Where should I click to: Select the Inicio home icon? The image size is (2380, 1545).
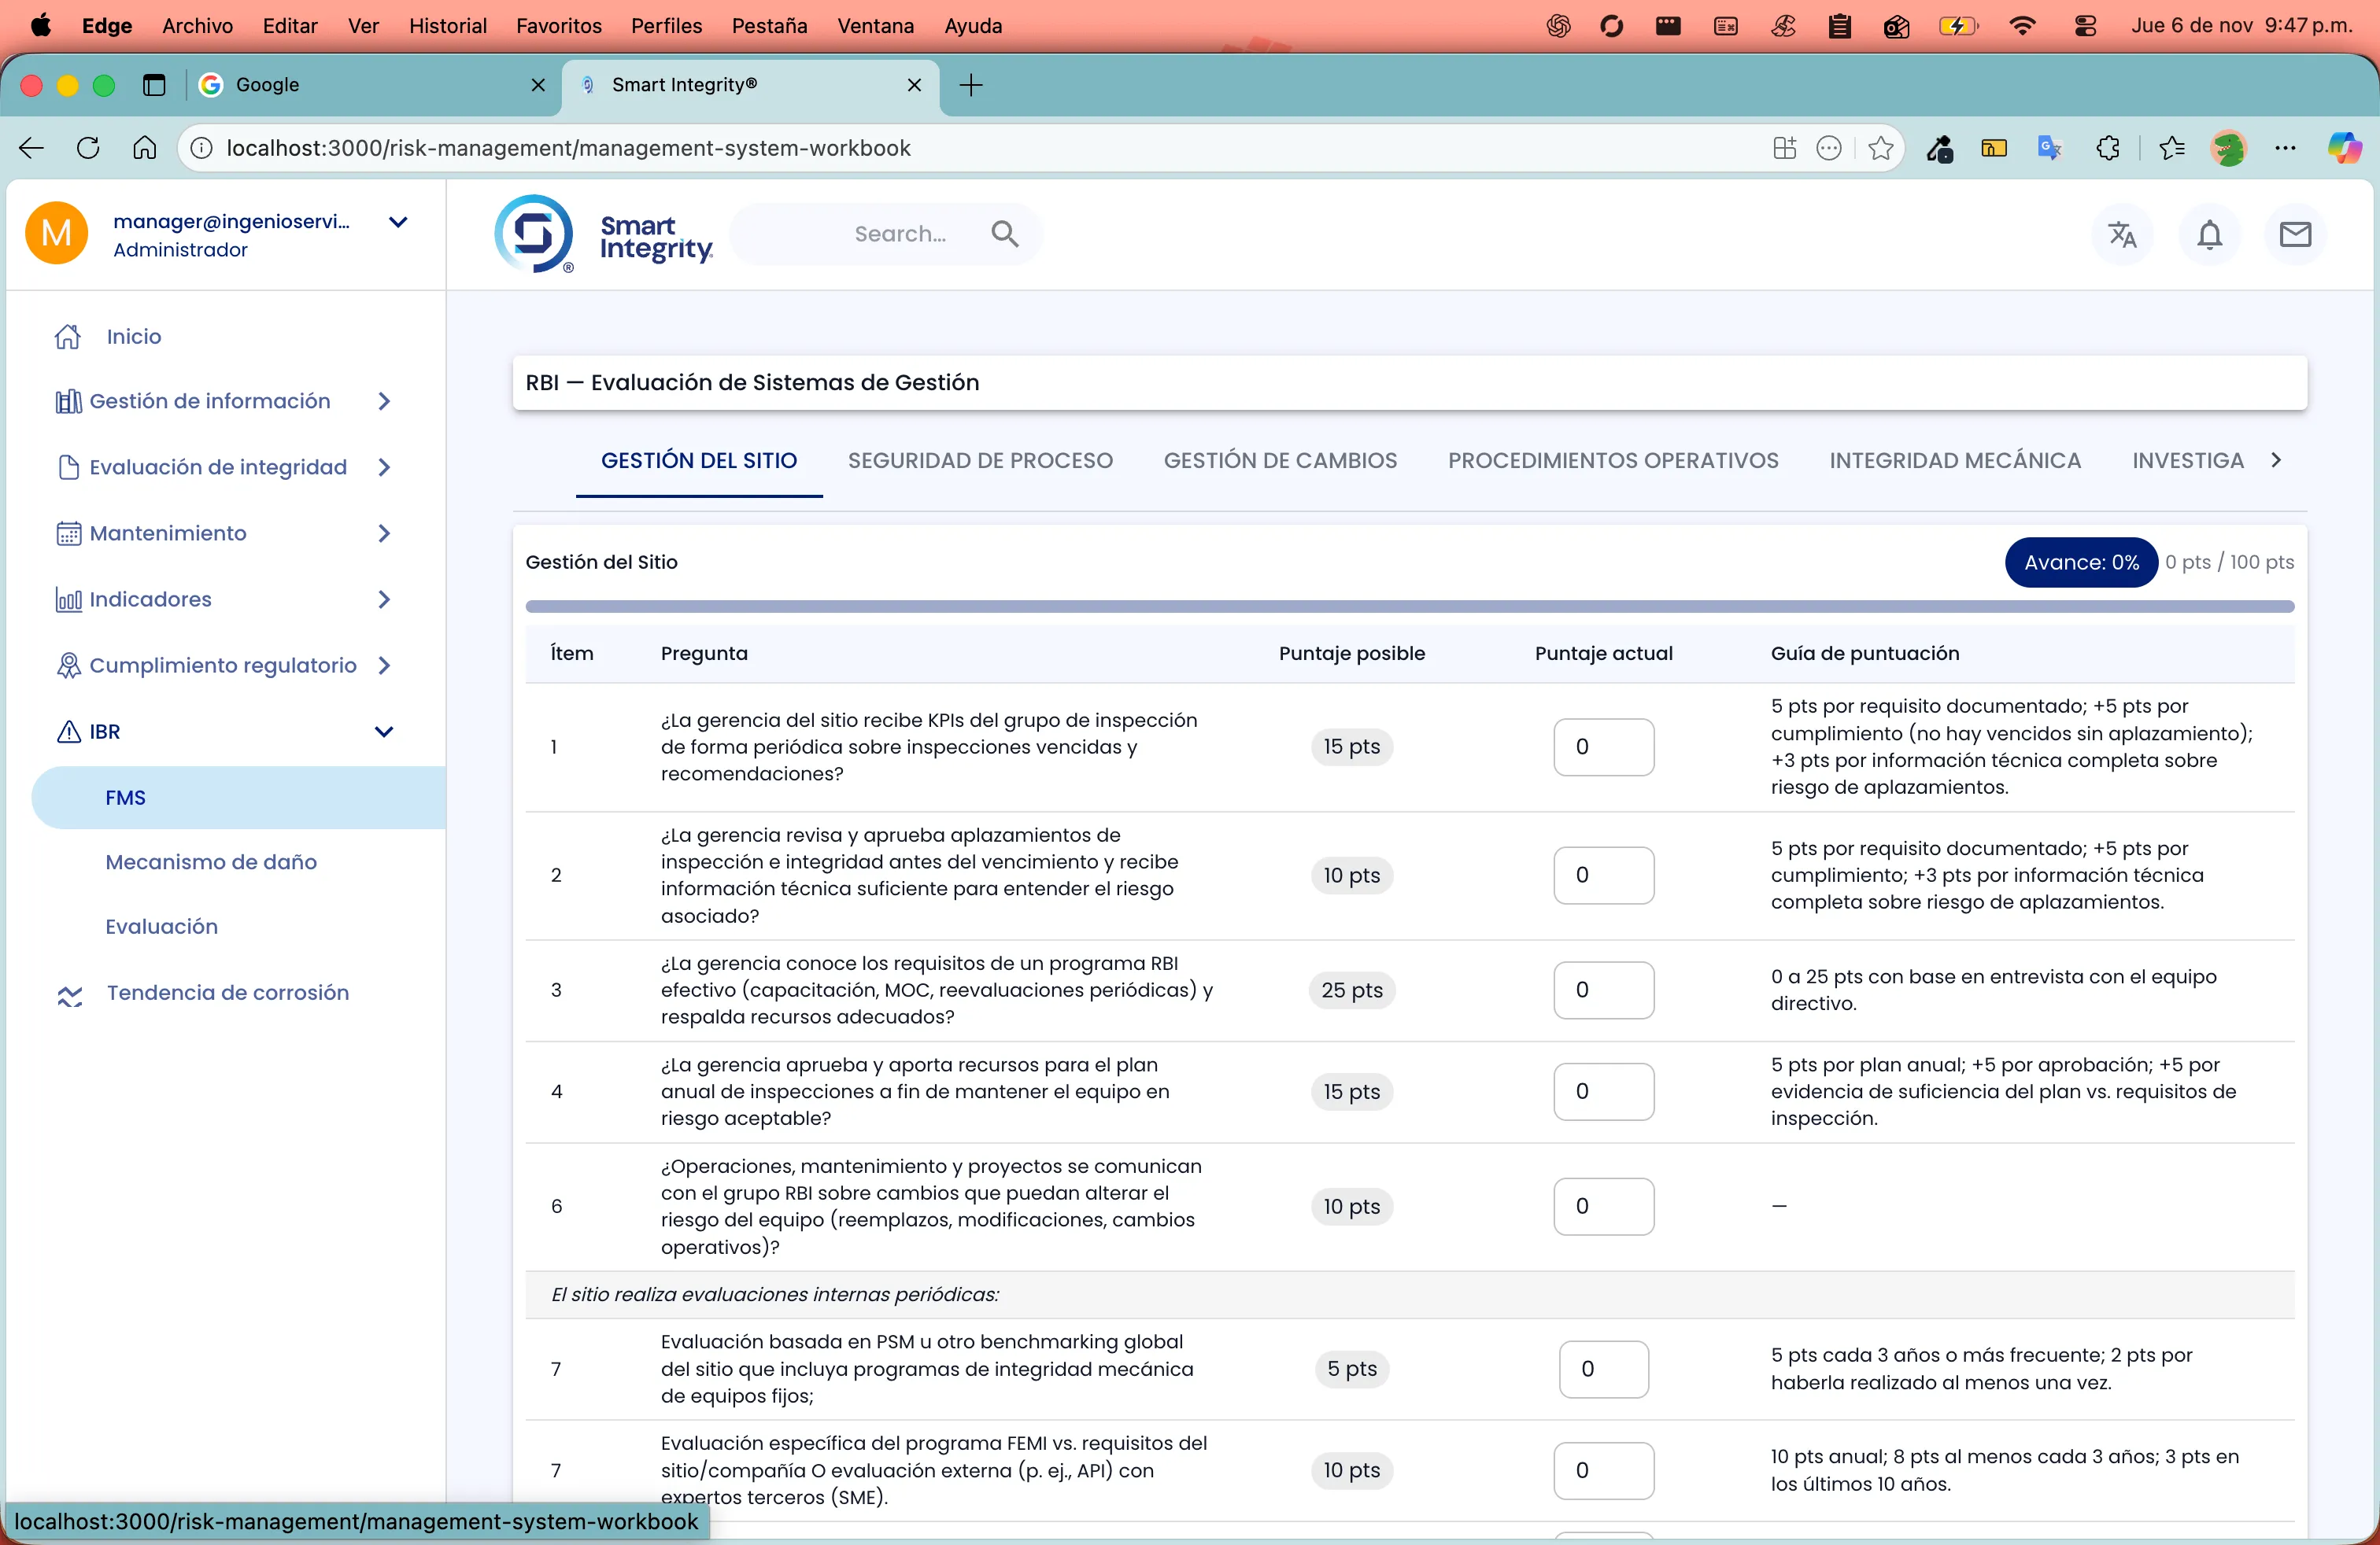coord(66,336)
